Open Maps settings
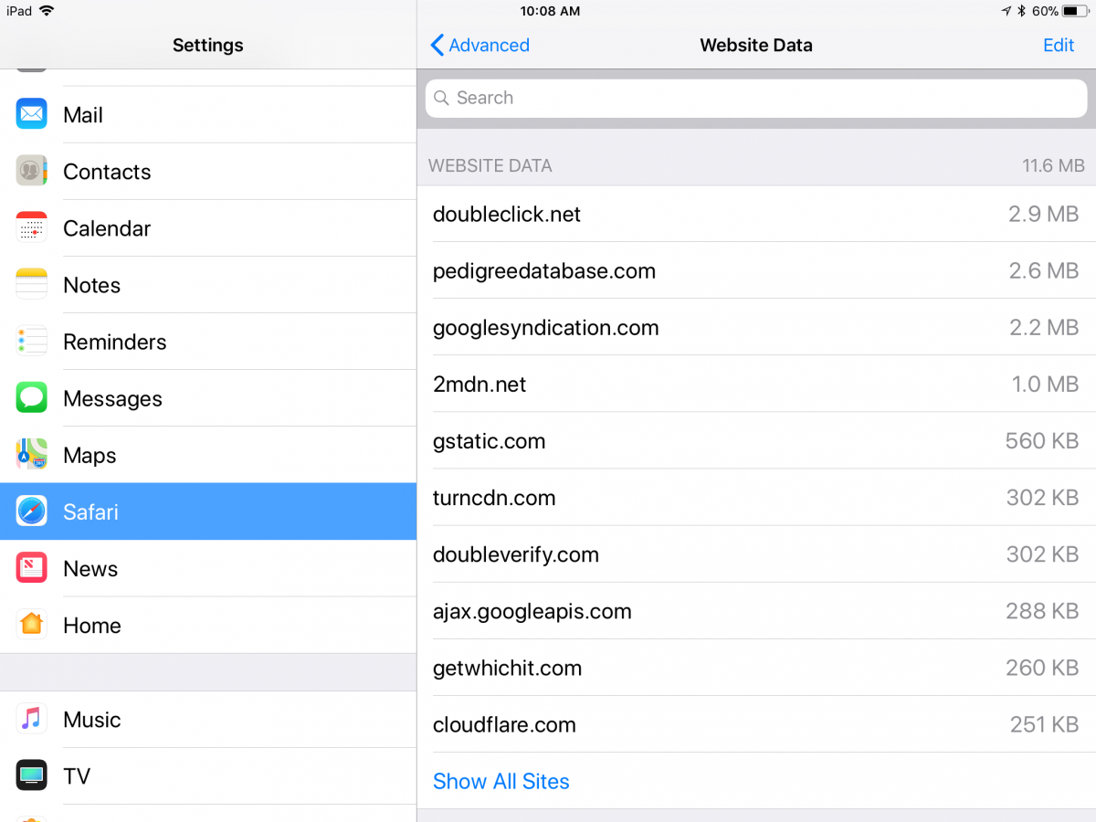The image size is (1096, 822). pos(208,455)
